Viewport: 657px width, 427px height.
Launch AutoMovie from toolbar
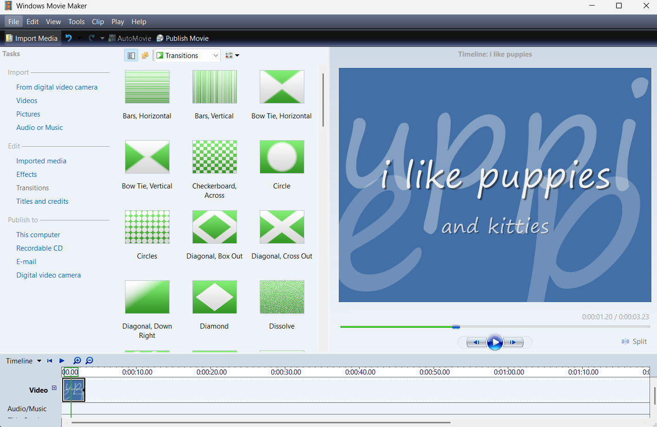(x=130, y=38)
